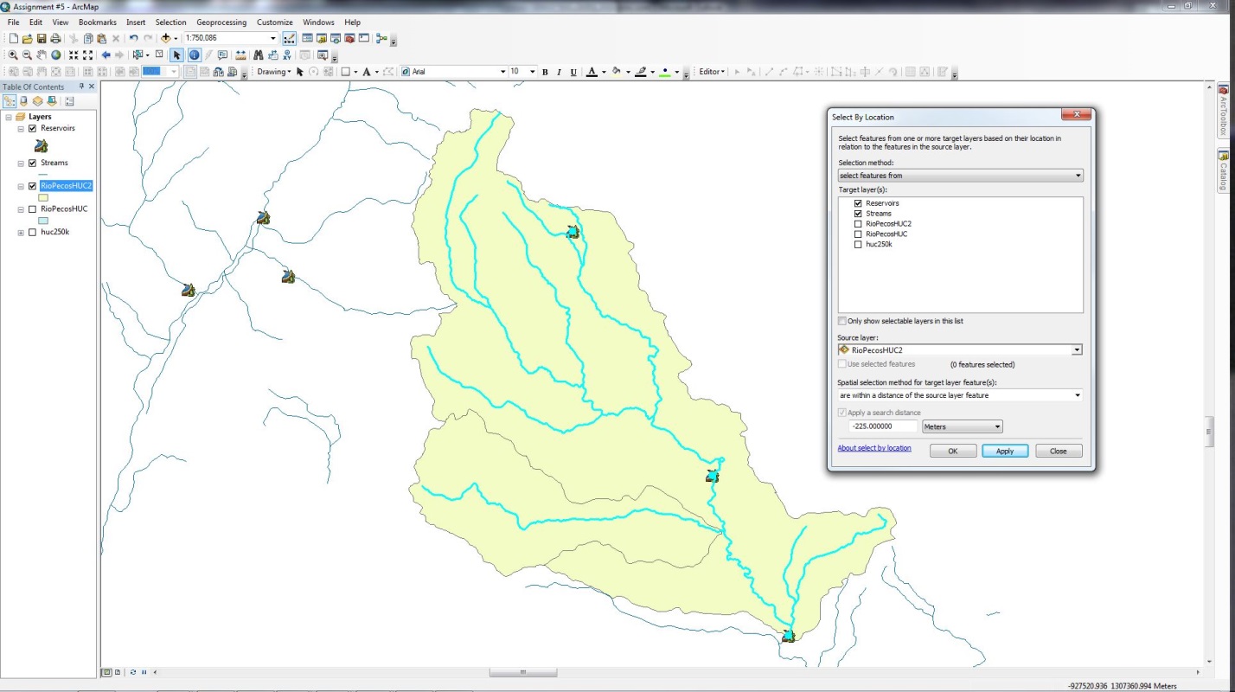The width and height of the screenshot is (1235, 692).
Task: Open the Table Of Contents window icon
Action: [x=307, y=38]
